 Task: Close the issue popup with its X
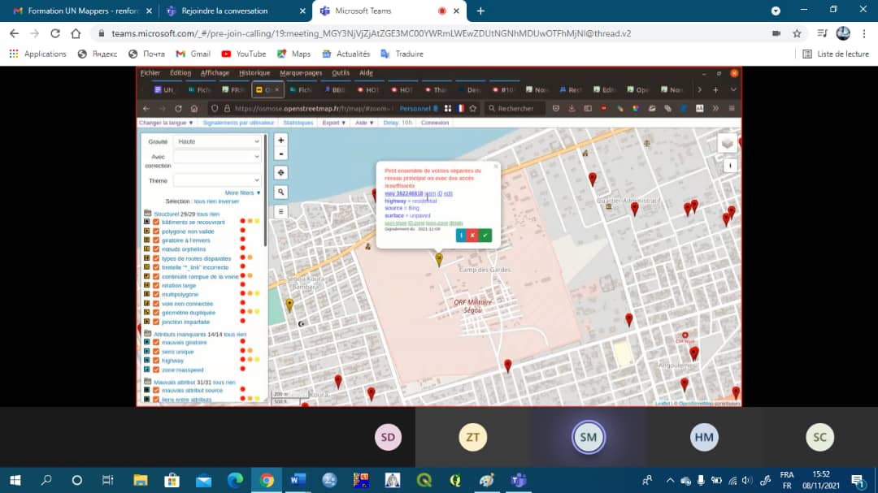(x=496, y=166)
